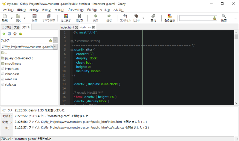Open a file with the 開く icon
The image size is (239, 141).
click(18, 18)
